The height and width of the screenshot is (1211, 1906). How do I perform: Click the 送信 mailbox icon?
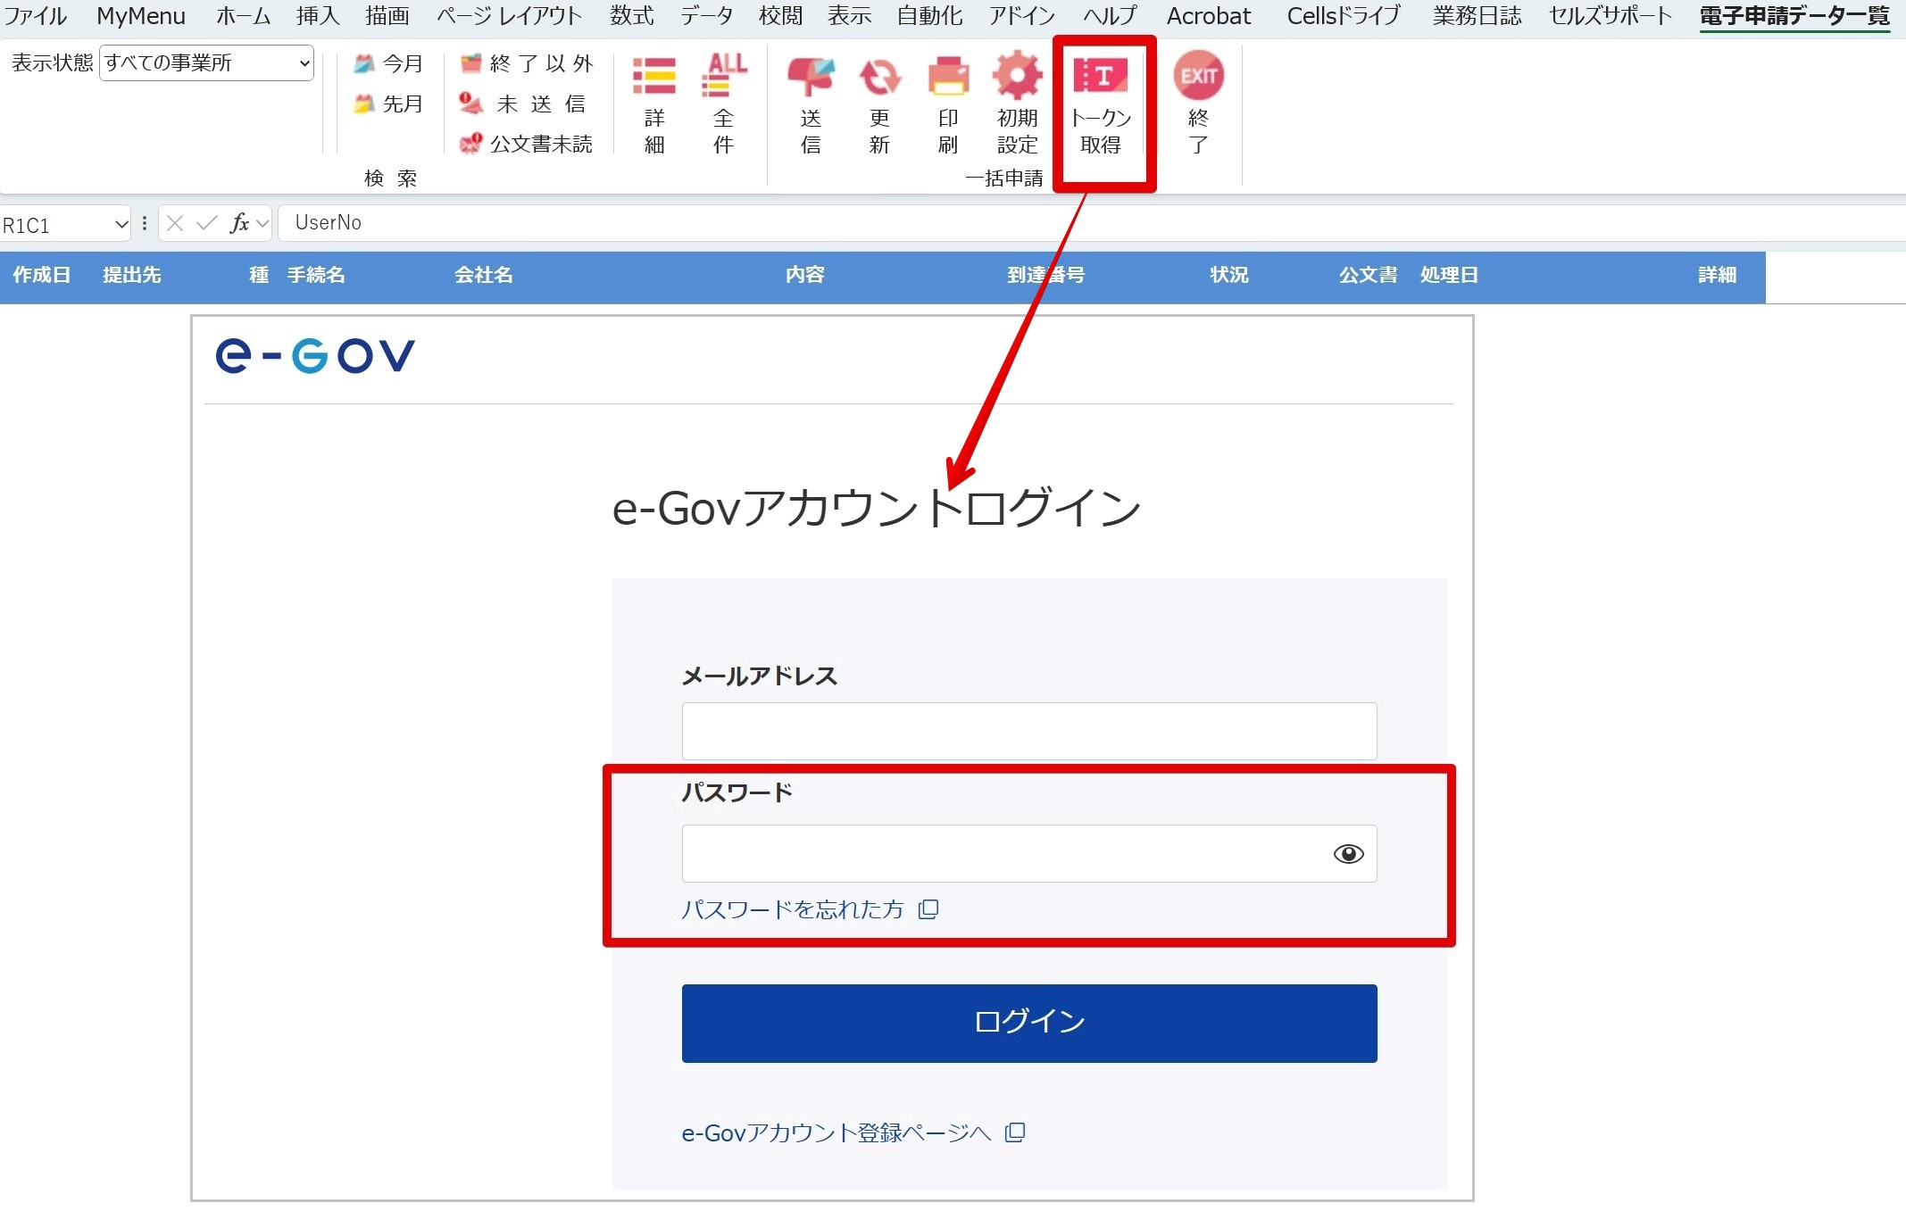pyautogui.click(x=810, y=79)
